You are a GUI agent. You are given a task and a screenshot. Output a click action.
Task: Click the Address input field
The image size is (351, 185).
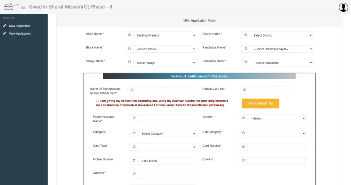pos(167,174)
